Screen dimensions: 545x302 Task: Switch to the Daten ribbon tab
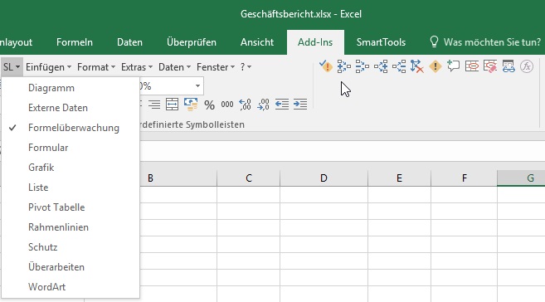pos(129,42)
